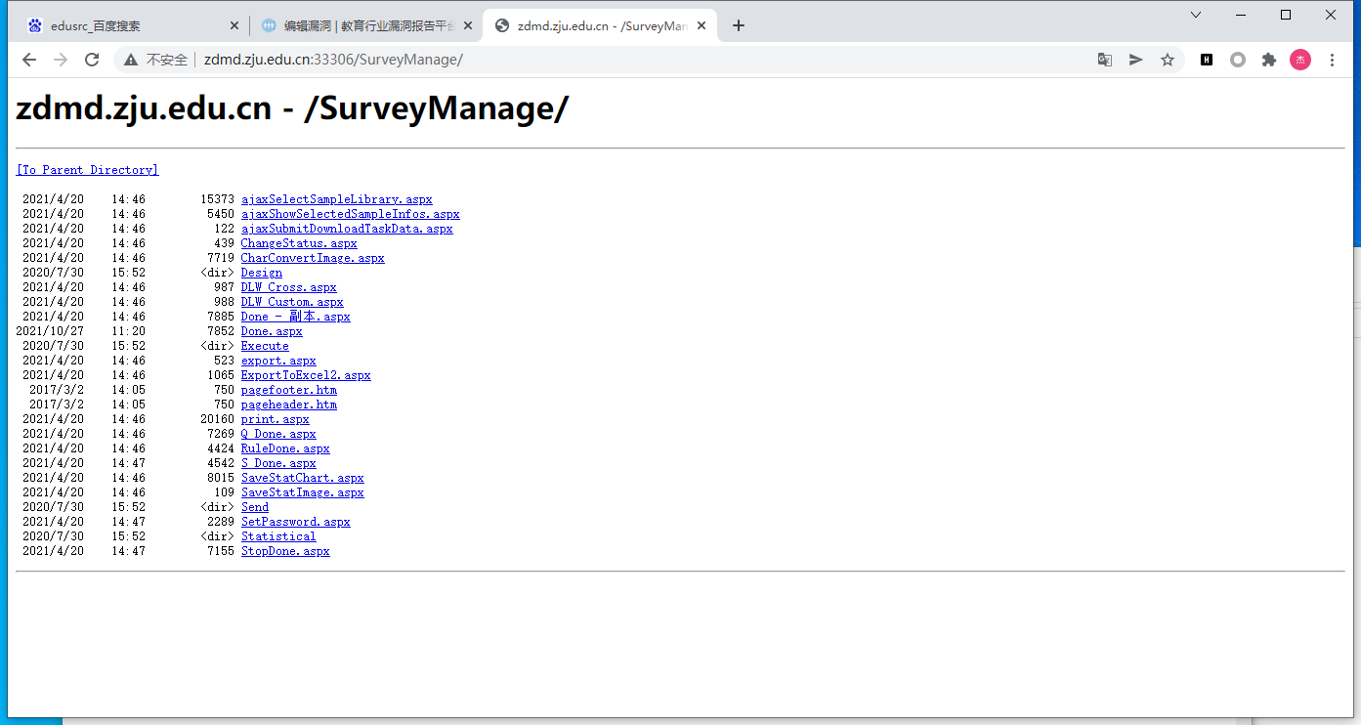The height and width of the screenshot is (725, 1361).
Task: Open a new tab with plus button
Action: coord(739,26)
